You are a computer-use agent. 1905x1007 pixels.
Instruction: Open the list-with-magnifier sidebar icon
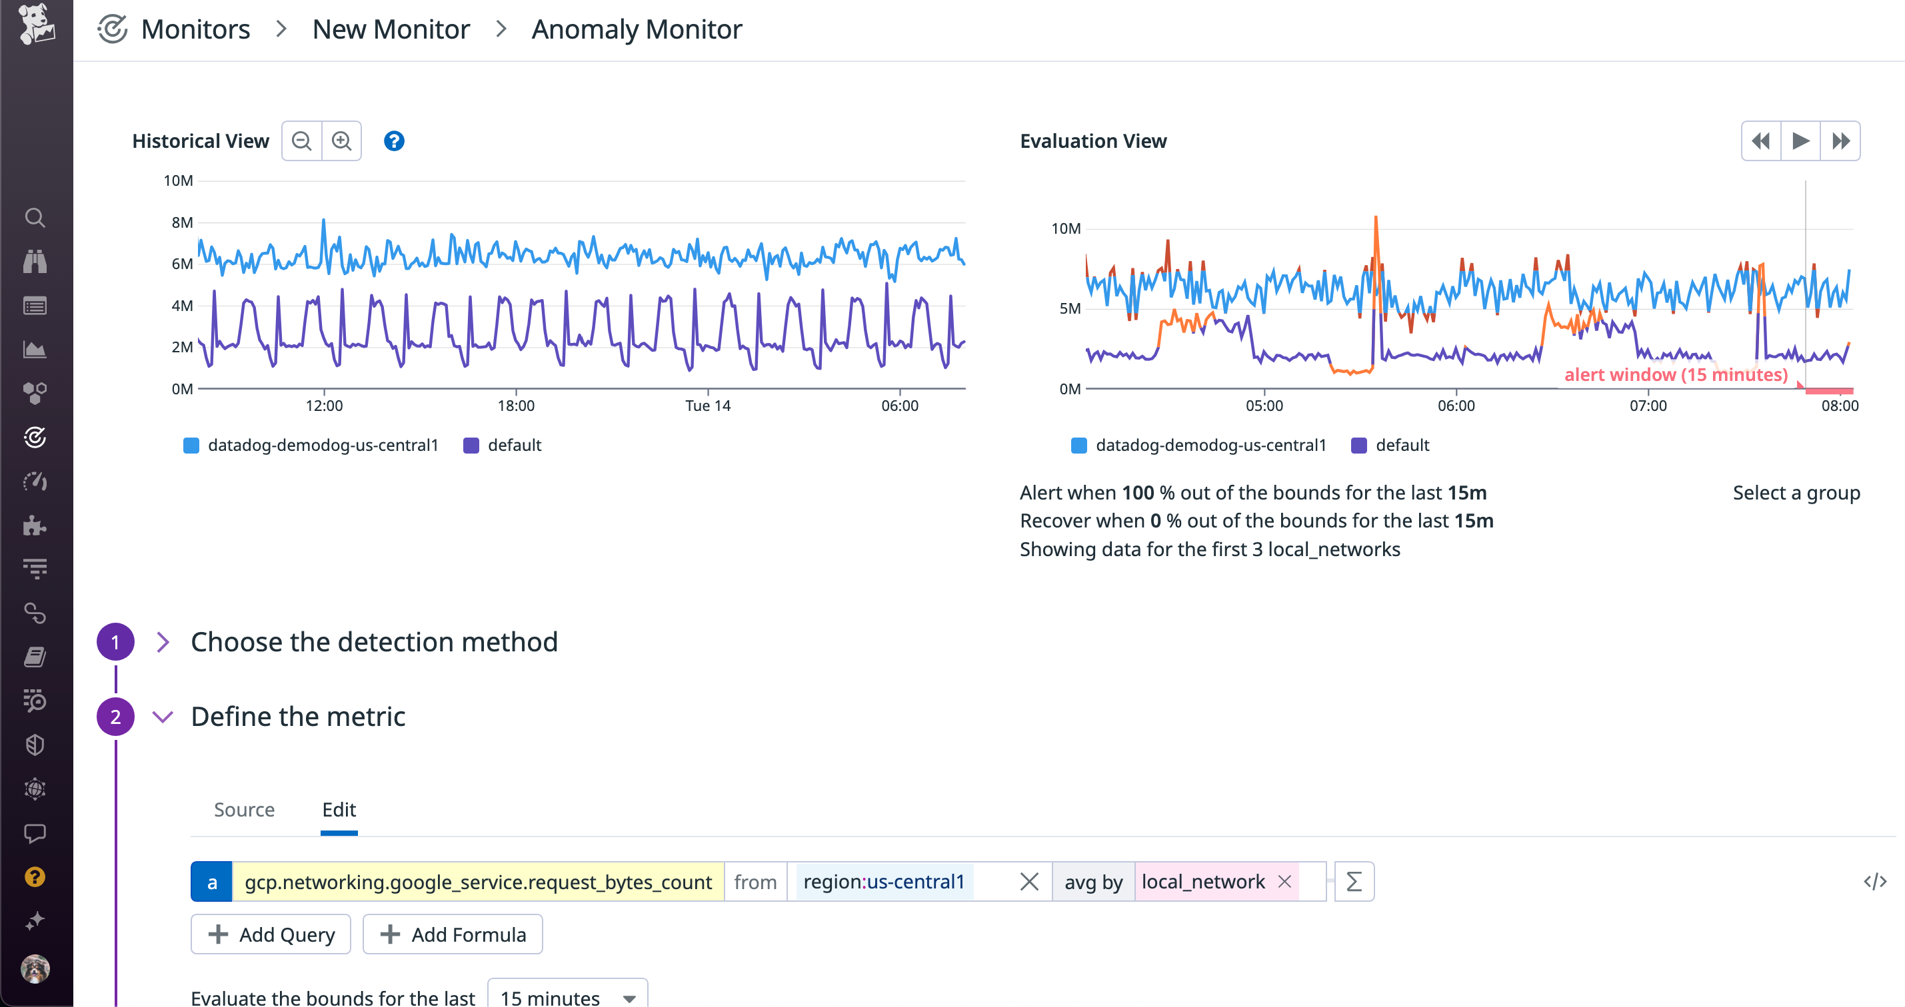[35, 701]
